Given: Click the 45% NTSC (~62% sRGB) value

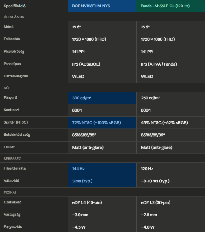Looking at the screenshot, I should 164,123.
